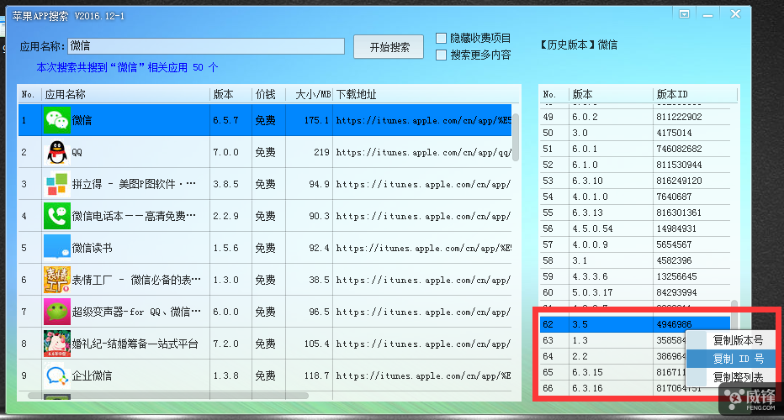
Task: Click the 版本 column header in history list
Action: click(611, 94)
